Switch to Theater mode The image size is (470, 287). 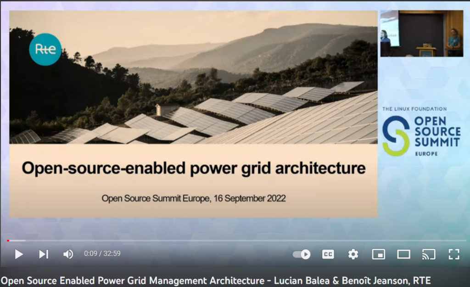[x=404, y=254]
